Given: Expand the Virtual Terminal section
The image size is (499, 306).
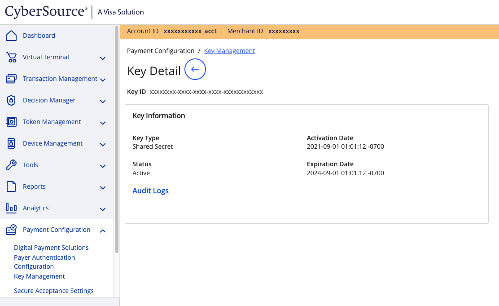Looking at the screenshot, I should click(x=103, y=58).
